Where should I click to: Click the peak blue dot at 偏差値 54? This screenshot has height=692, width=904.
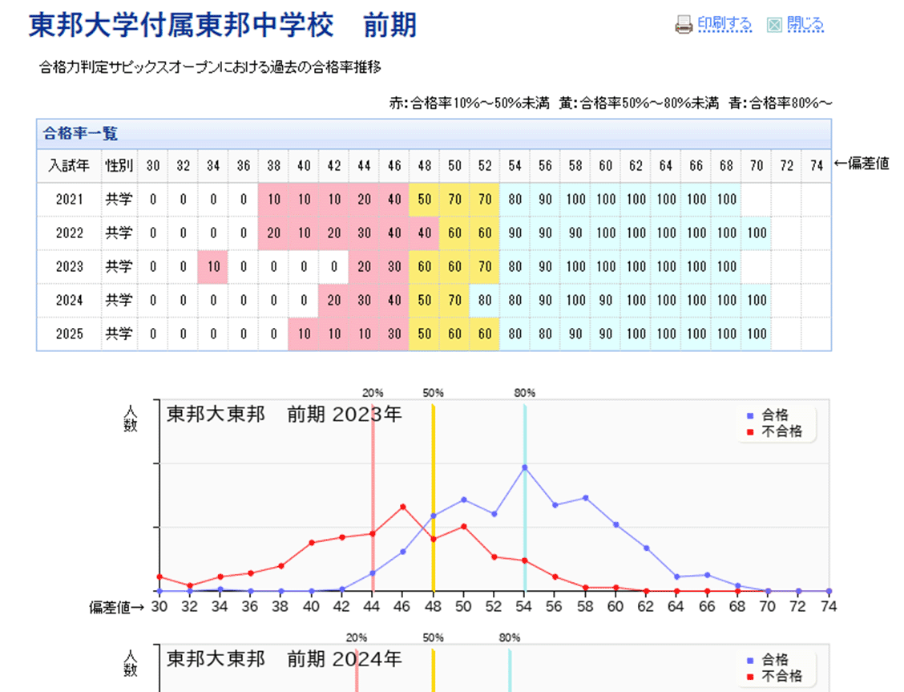(x=524, y=467)
